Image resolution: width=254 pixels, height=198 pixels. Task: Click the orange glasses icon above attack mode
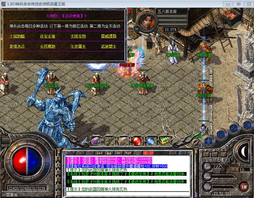206,155
